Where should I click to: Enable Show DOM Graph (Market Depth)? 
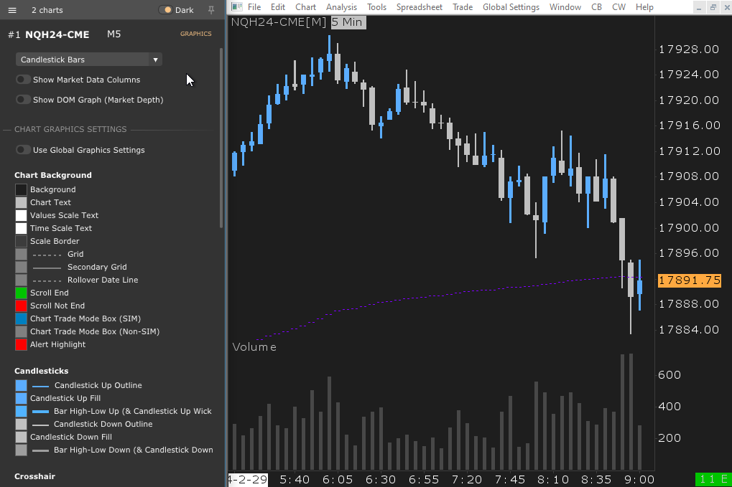tap(22, 100)
